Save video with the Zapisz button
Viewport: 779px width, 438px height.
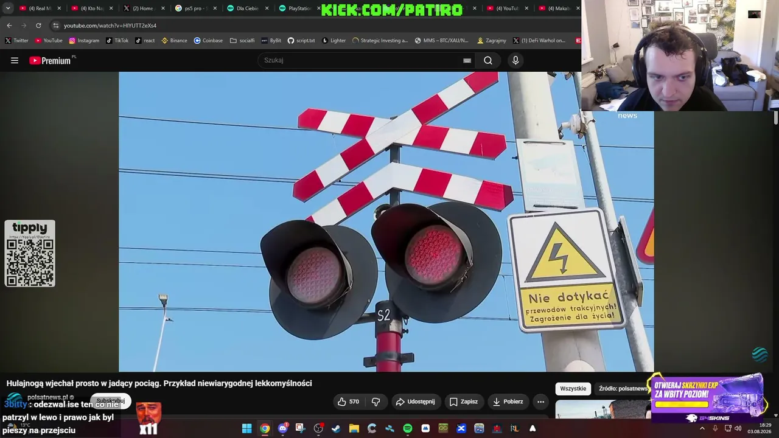coord(463,401)
